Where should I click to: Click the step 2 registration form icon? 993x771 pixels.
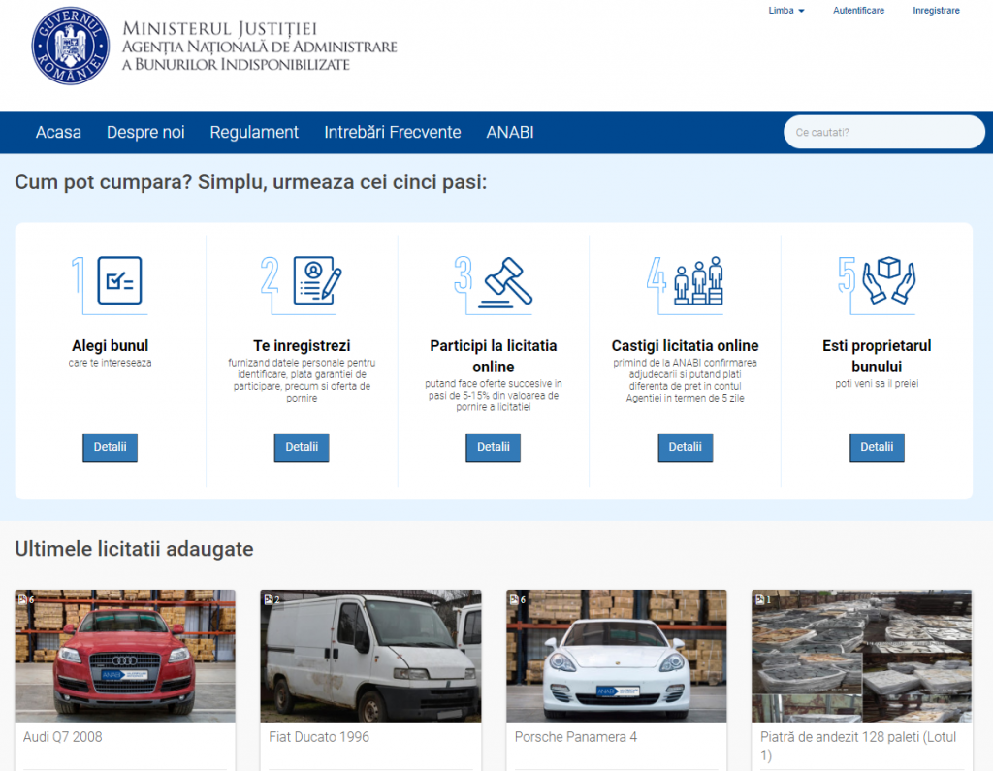tap(317, 280)
